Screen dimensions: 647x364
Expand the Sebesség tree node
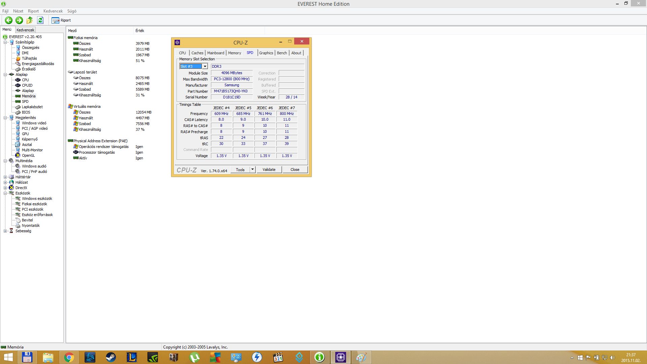pos(5,231)
